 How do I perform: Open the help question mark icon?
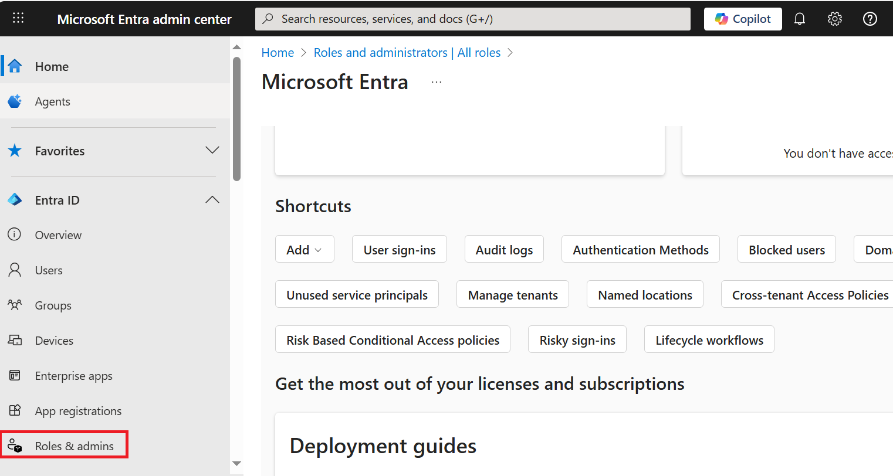870,19
